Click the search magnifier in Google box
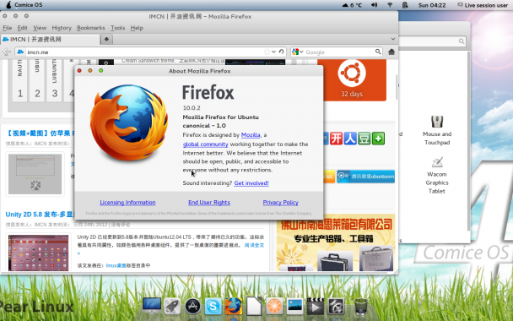This screenshot has width=513, height=321. click(378, 52)
